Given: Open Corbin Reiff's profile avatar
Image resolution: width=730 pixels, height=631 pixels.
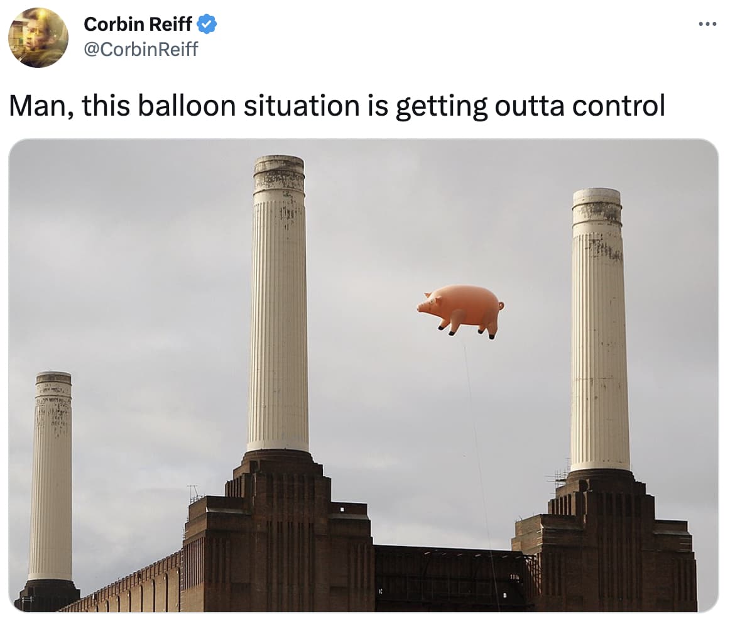Looking at the screenshot, I should coord(38,38).
